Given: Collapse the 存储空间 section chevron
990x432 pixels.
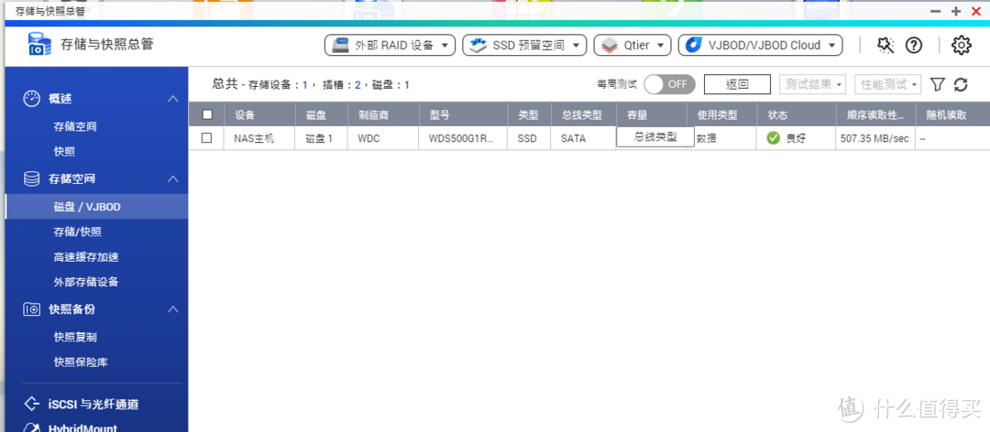Looking at the screenshot, I should tap(172, 179).
